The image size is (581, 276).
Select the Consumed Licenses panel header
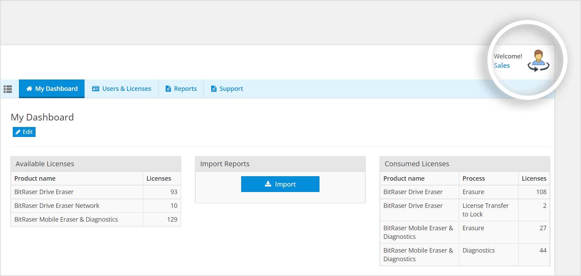point(465,164)
